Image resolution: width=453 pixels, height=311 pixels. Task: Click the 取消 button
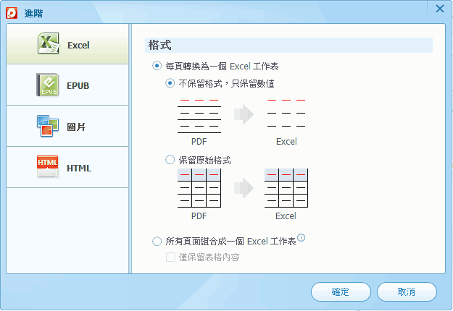[x=407, y=292]
